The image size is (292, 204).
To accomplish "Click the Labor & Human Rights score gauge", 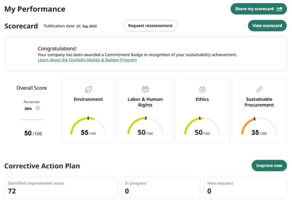I will pos(145,127).
